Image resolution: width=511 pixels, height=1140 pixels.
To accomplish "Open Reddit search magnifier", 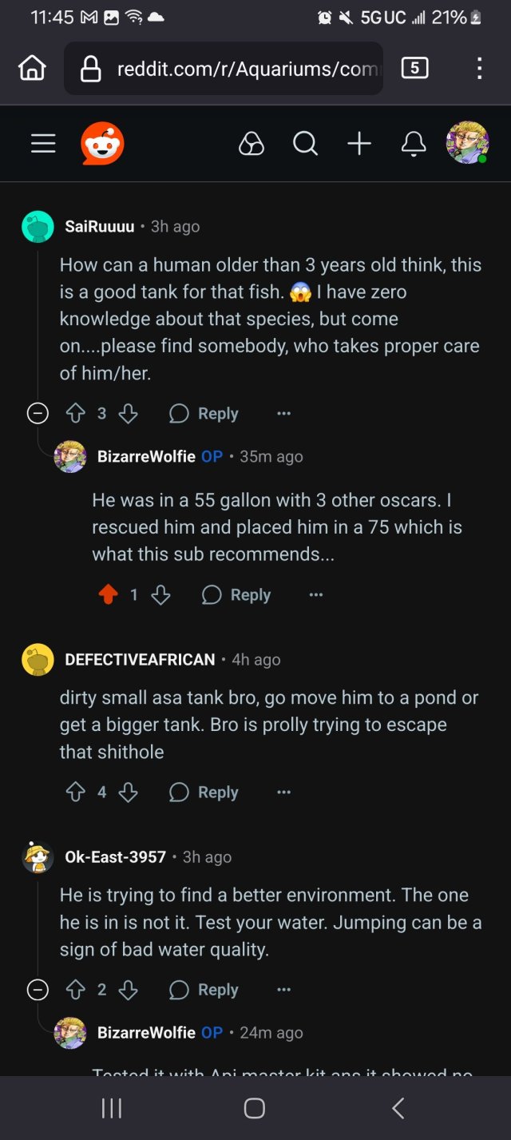I will click(305, 144).
